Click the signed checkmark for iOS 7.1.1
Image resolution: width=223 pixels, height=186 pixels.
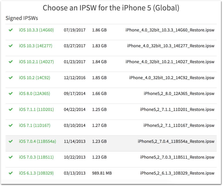pyautogui.click(x=11, y=109)
